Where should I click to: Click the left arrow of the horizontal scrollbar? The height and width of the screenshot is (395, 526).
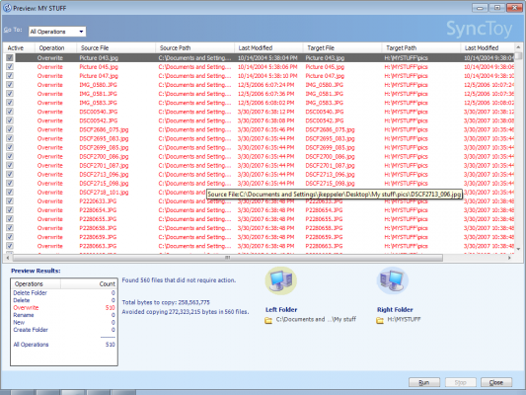point(7,258)
